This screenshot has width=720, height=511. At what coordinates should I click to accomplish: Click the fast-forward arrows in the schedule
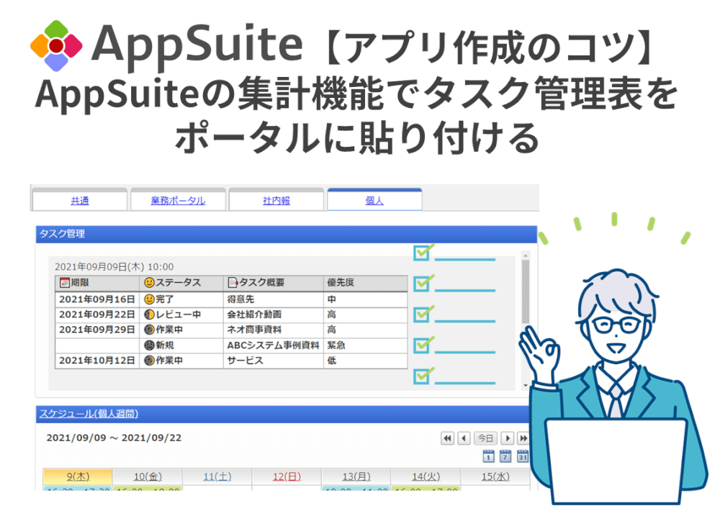[x=524, y=438]
